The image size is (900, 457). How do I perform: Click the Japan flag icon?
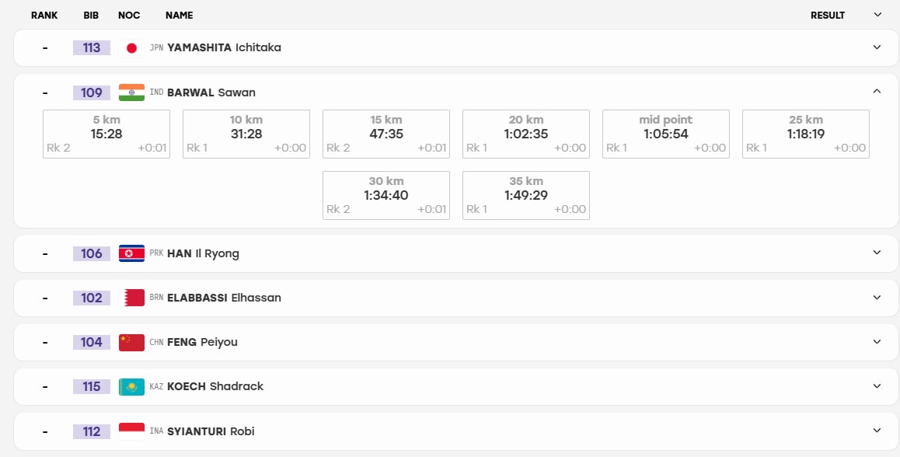pyautogui.click(x=131, y=48)
